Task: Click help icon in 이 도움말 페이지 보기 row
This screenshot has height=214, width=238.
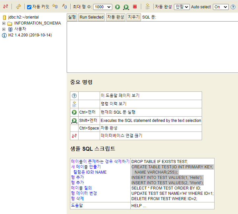Action: 74,96
